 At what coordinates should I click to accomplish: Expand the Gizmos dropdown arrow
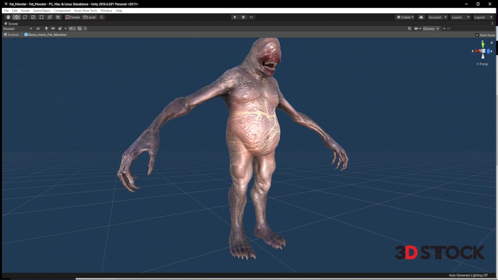point(437,29)
